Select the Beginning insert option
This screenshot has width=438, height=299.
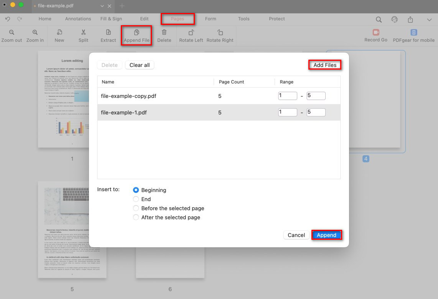click(136, 190)
